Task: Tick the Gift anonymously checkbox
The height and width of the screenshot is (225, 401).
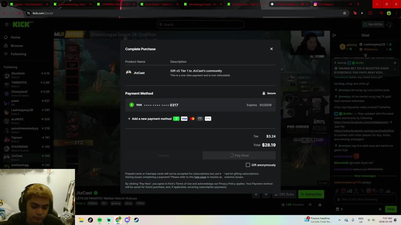Action: tap(248, 165)
